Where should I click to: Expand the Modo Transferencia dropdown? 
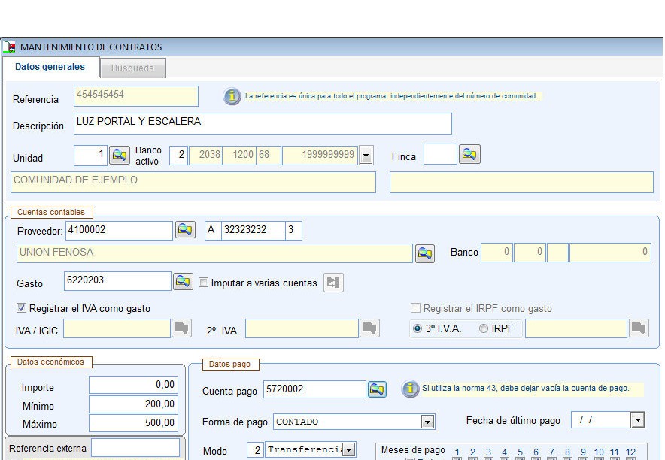tap(348, 450)
